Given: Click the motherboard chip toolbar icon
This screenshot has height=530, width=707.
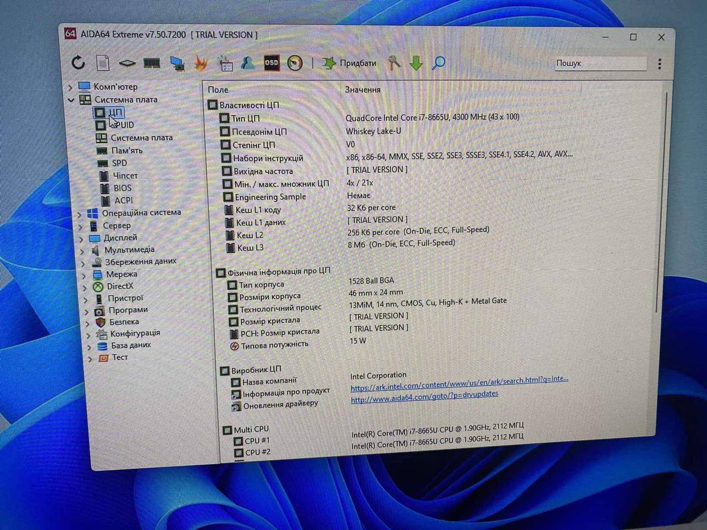Looking at the screenshot, I should pos(127,63).
